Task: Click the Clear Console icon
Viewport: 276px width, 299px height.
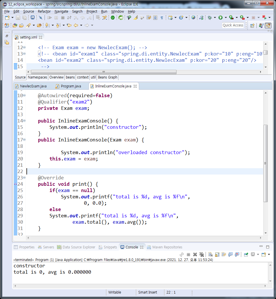Action: [x=210, y=254]
